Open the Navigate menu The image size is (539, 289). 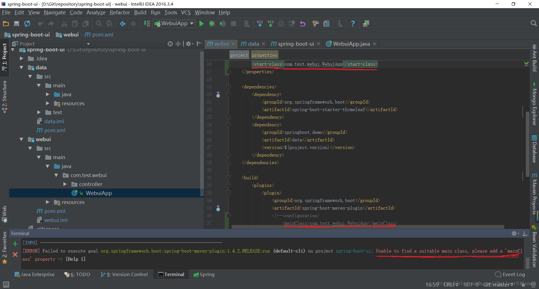(x=54, y=12)
